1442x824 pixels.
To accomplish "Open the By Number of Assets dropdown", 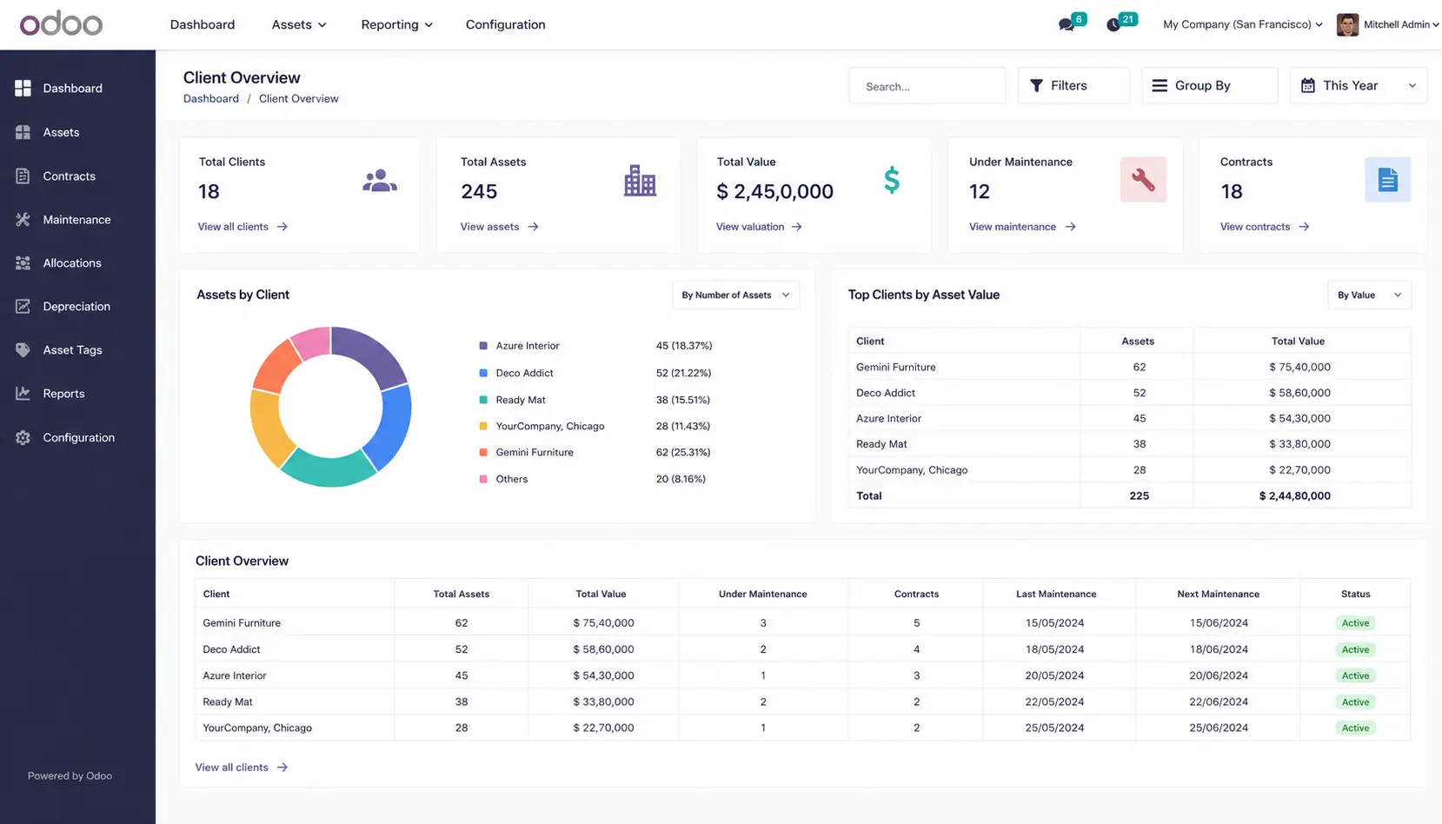I will (x=735, y=295).
